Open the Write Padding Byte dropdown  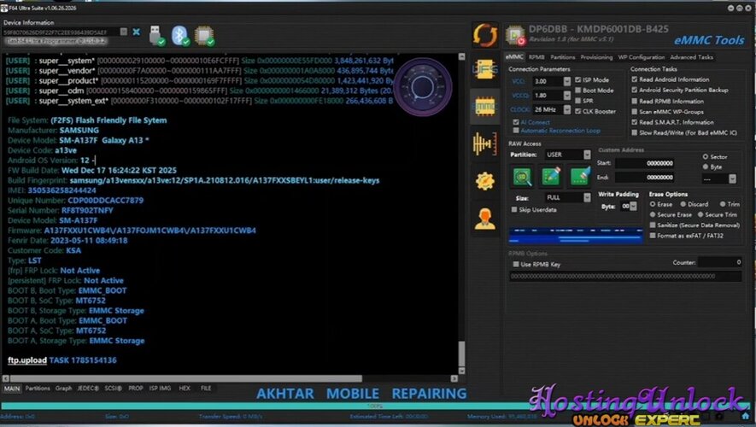click(633, 207)
